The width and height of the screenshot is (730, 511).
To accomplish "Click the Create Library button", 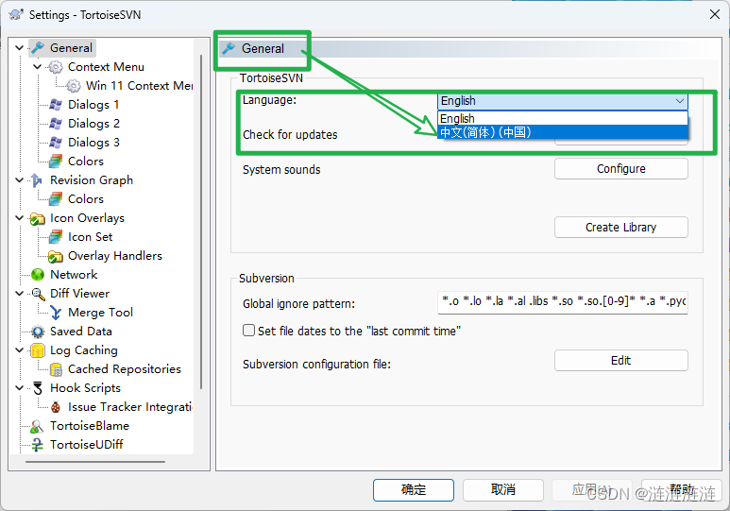I will tap(620, 228).
